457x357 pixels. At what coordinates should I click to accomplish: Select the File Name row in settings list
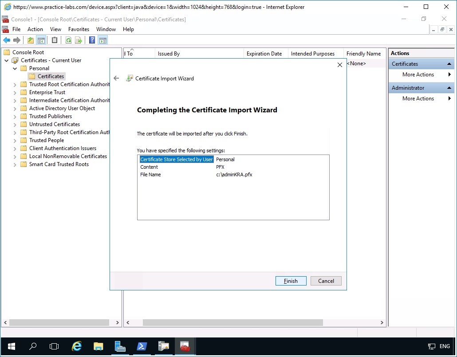coord(233,175)
